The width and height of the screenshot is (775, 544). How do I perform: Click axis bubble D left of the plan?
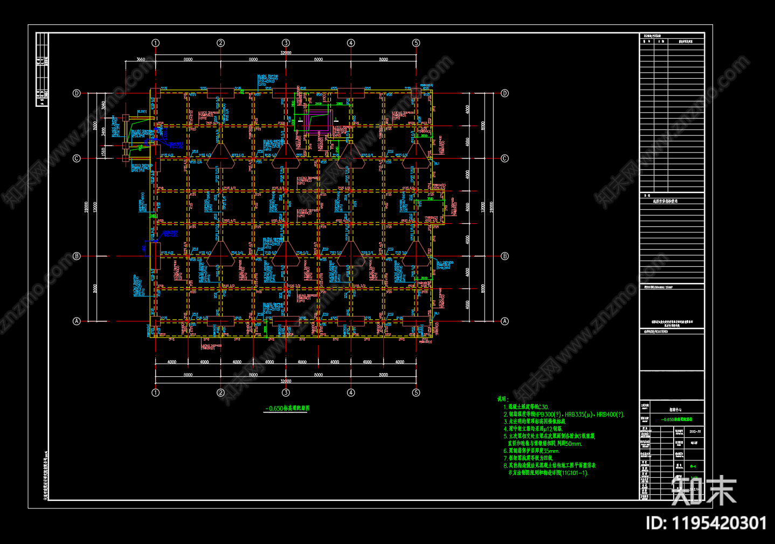(x=77, y=93)
